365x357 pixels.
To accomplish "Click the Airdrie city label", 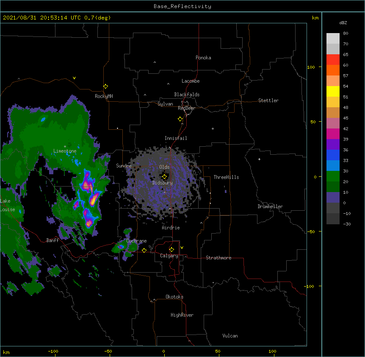I will [x=171, y=228].
